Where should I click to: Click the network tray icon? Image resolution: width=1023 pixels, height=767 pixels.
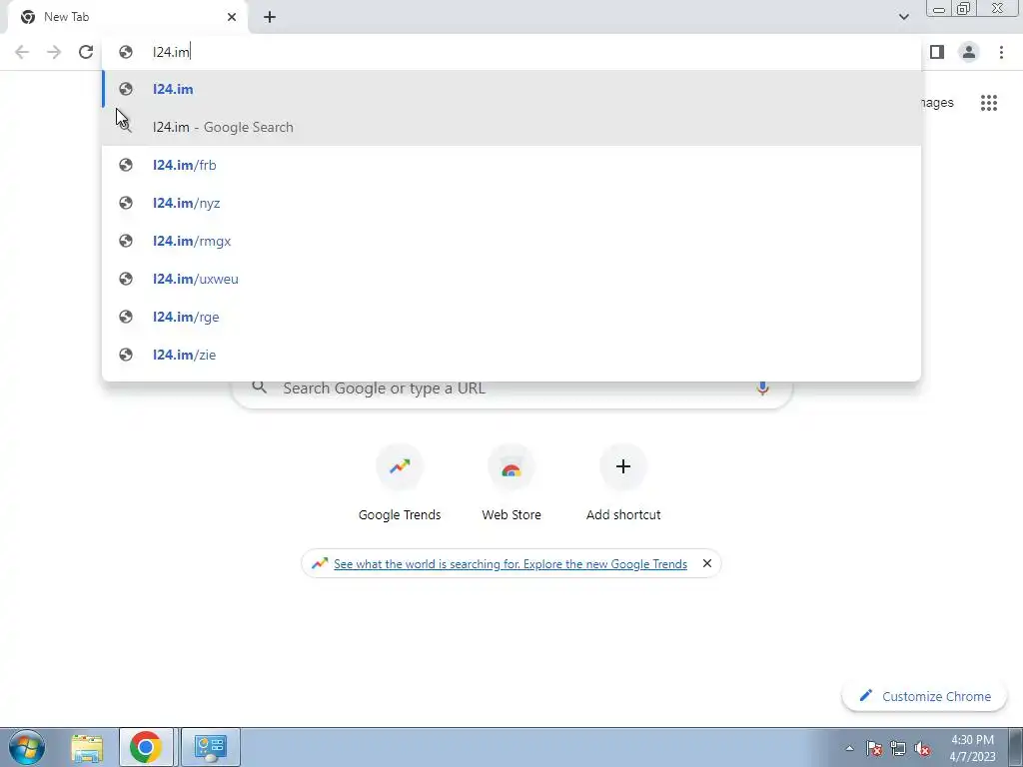pyautogui.click(x=898, y=748)
